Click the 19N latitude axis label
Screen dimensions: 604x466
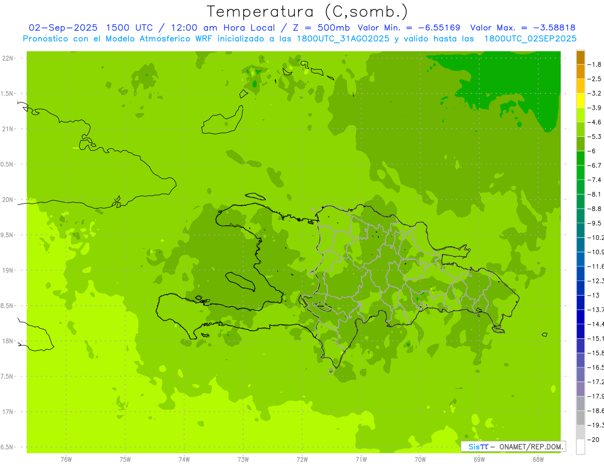click(8, 270)
